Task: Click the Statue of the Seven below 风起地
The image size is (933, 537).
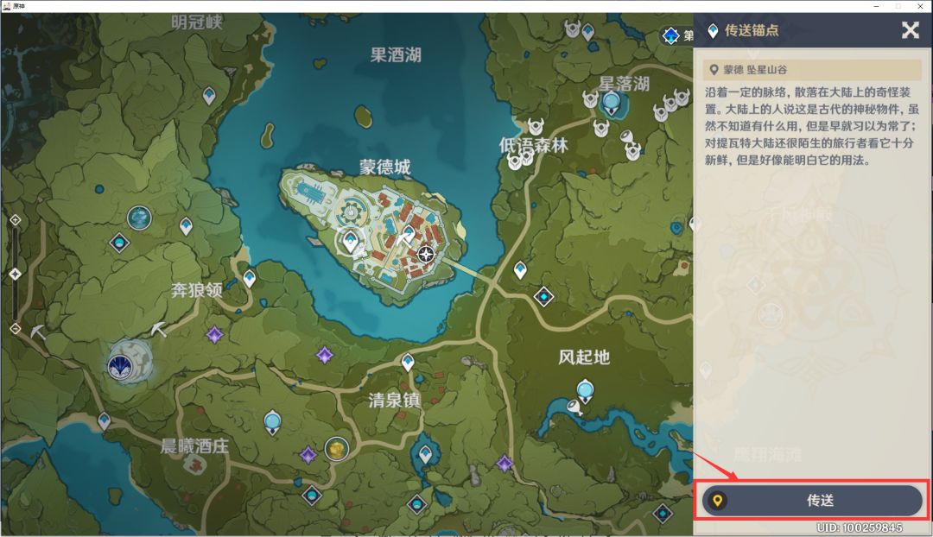Action: 585,391
